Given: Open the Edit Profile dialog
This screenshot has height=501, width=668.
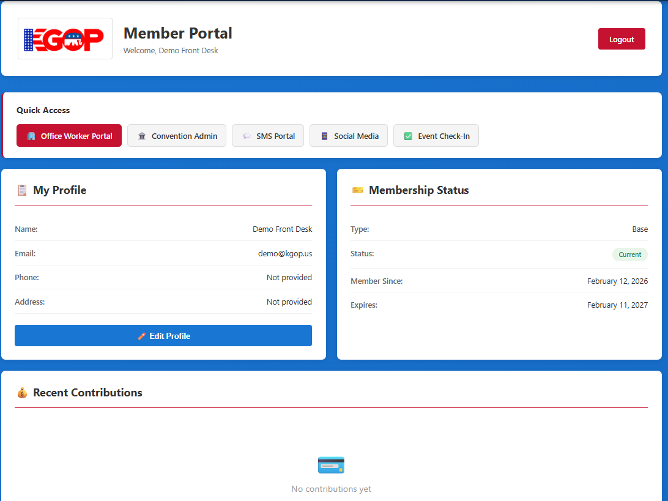Looking at the screenshot, I should [x=163, y=335].
